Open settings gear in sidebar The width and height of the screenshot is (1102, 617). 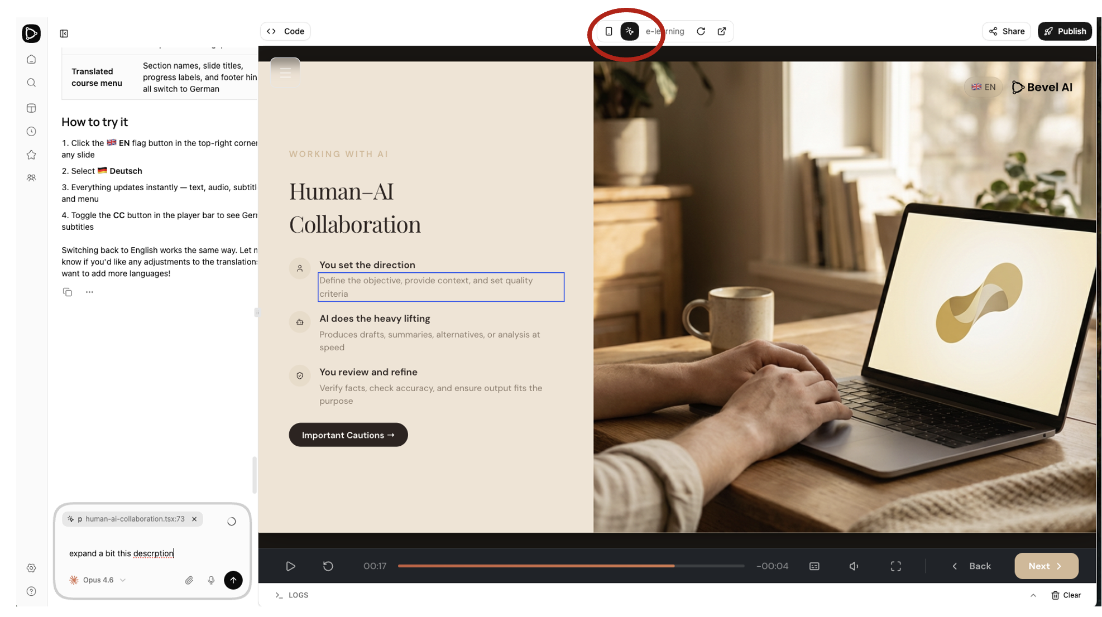click(x=31, y=568)
